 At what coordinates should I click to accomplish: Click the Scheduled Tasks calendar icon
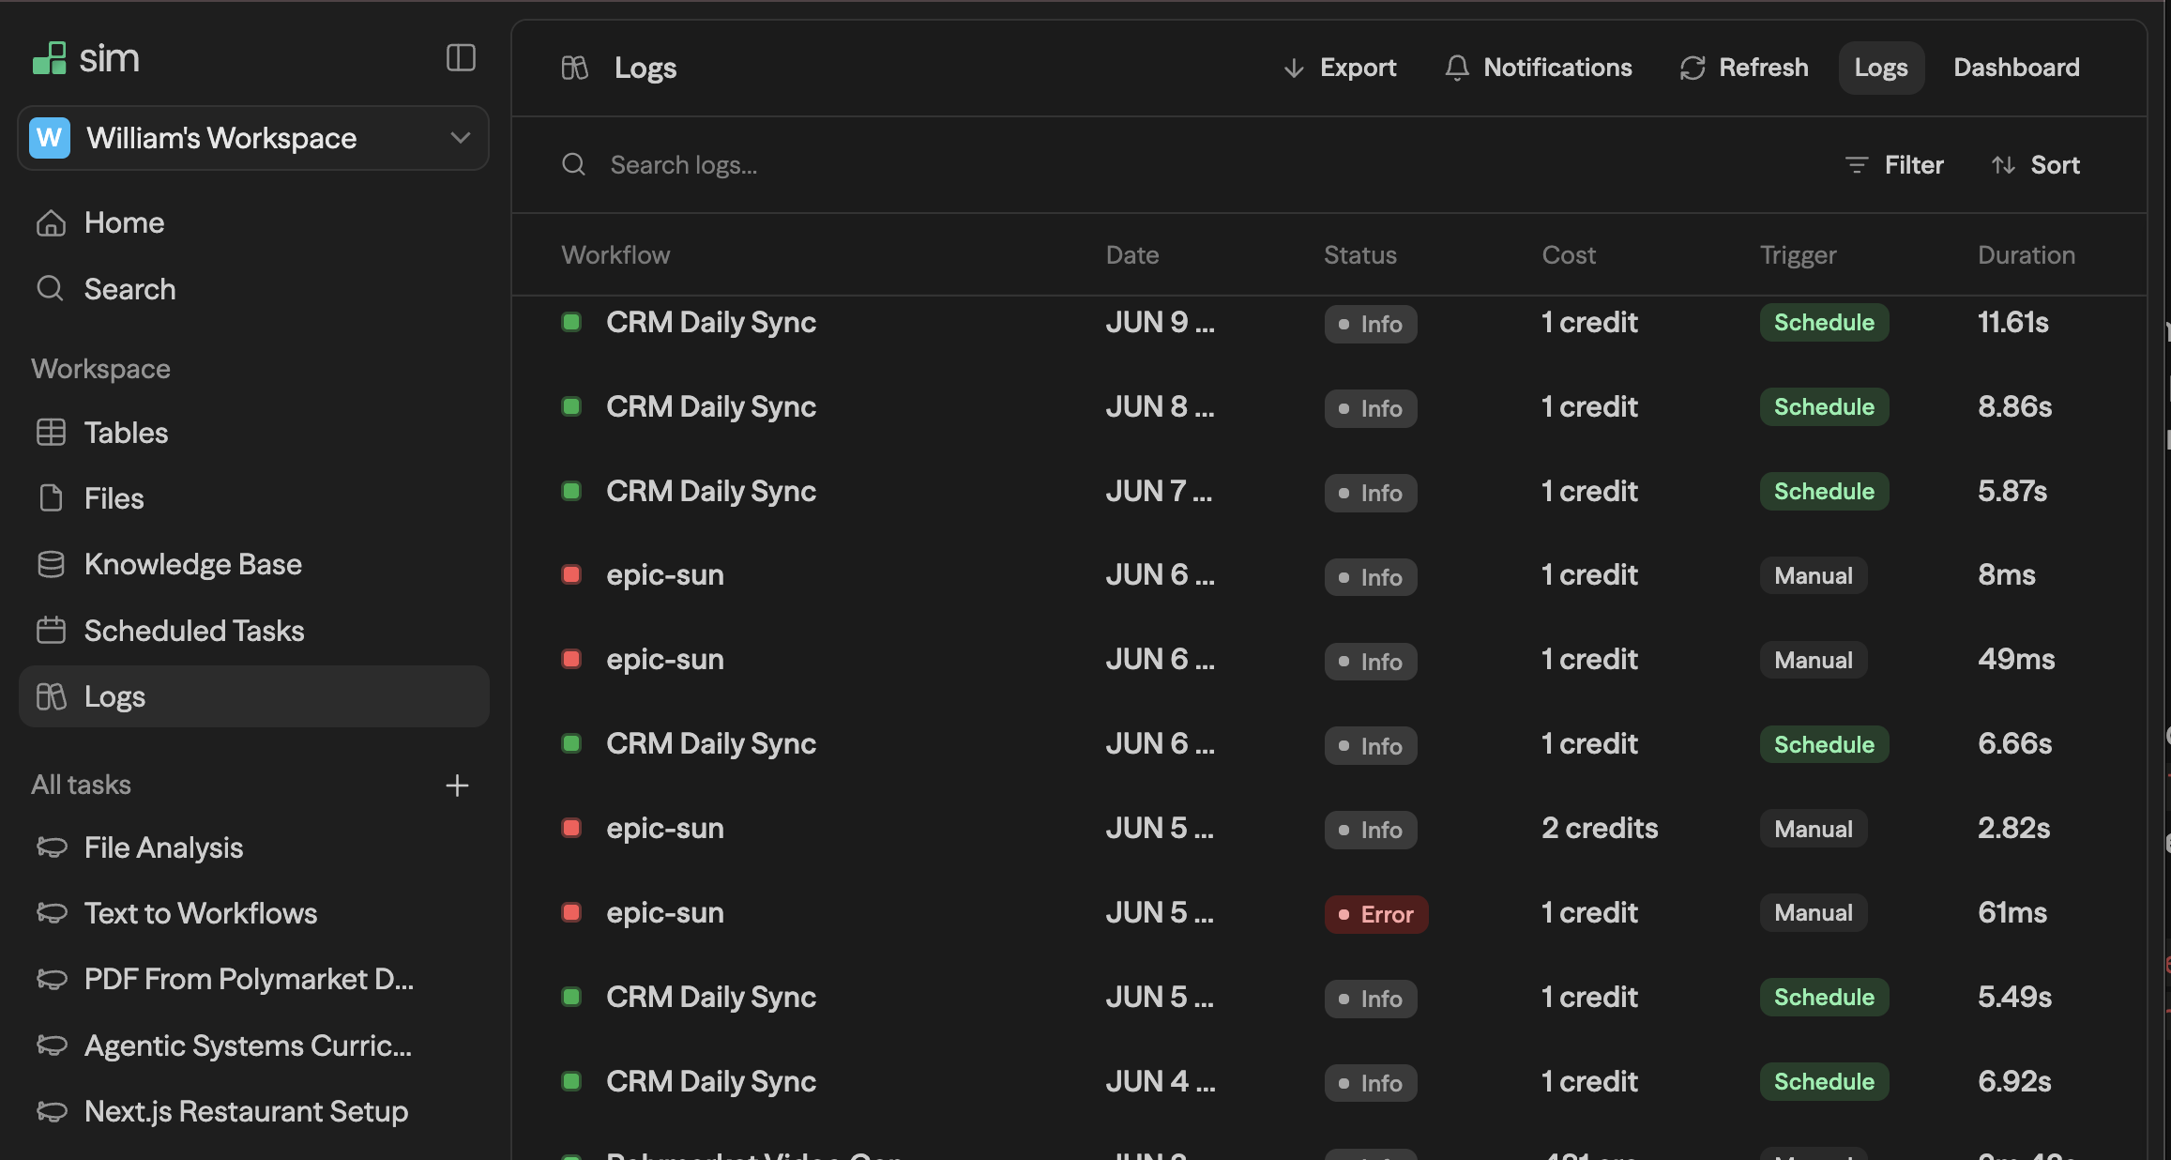click(x=51, y=630)
